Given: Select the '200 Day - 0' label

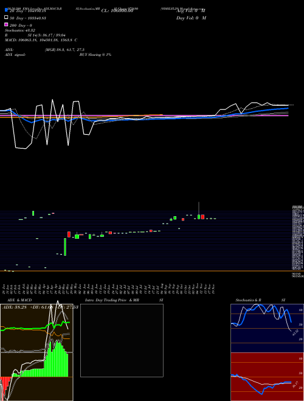Looking at the screenshot, I should [x=21, y=26].
